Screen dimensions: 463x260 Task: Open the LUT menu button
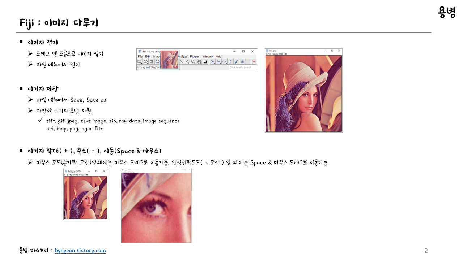(x=224, y=62)
